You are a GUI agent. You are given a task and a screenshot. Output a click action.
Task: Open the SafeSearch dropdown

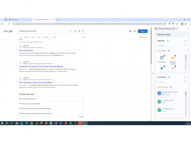143,37
